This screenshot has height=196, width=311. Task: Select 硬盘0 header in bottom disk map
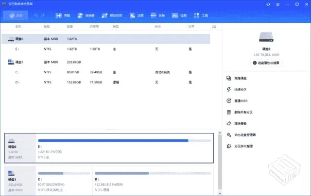pos(20,148)
